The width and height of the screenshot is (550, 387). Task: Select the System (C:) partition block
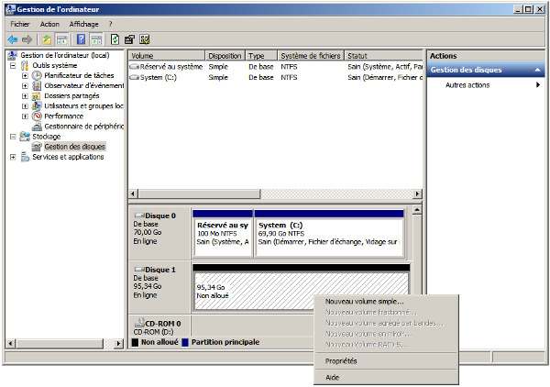tap(329, 234)
